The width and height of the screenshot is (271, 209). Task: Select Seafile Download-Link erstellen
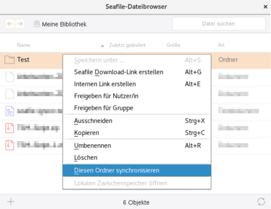pos(119,72)
